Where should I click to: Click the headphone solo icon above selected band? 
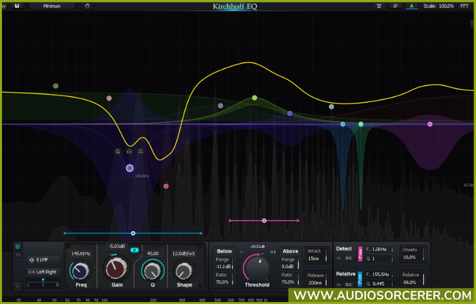click(129, 151)
